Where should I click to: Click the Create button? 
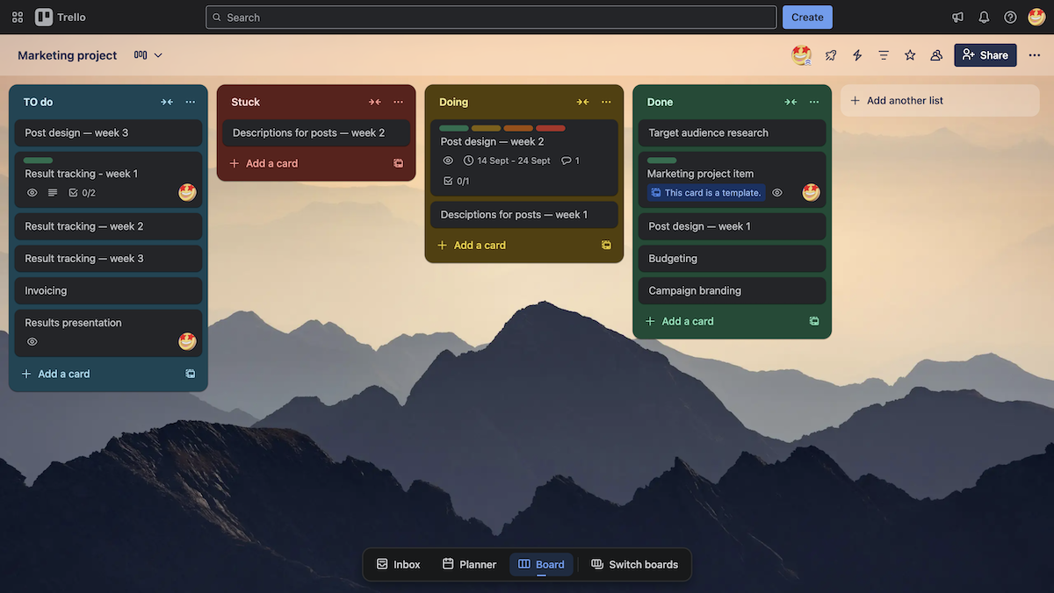tap(806, 17)
